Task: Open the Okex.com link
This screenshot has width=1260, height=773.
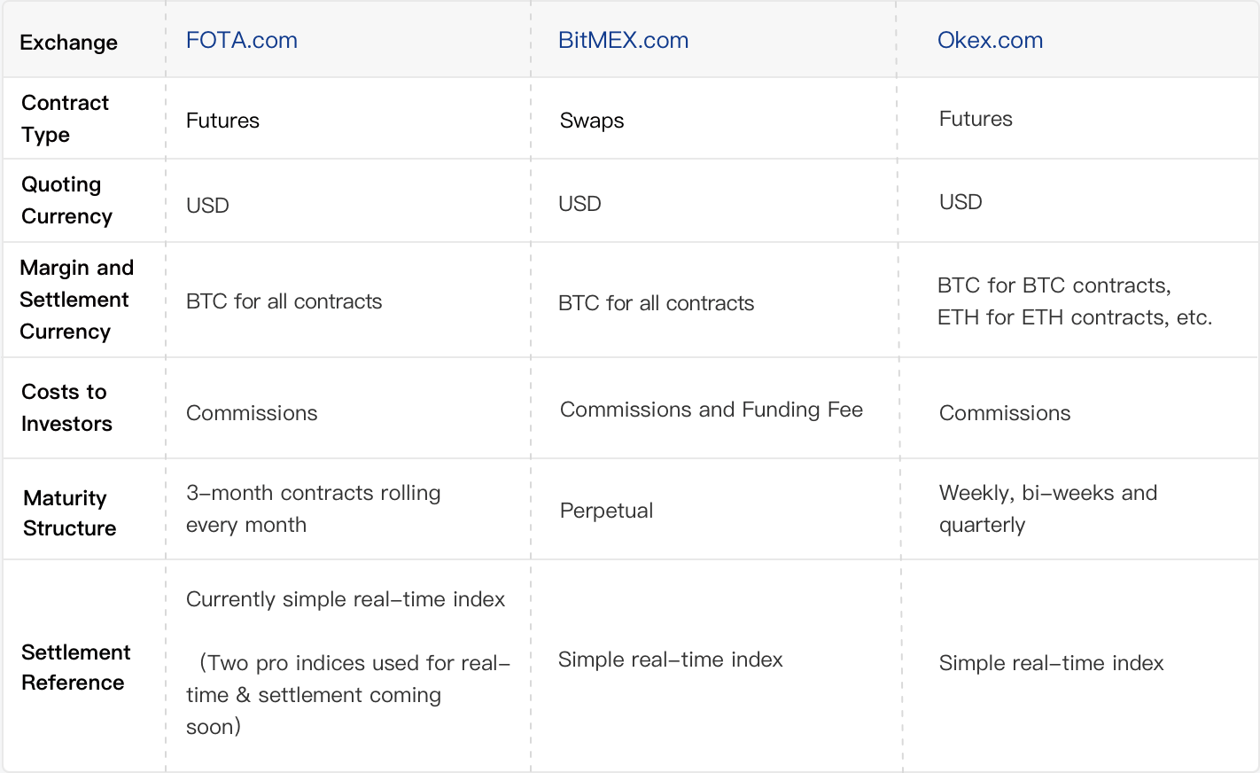Action: point(990,41)
